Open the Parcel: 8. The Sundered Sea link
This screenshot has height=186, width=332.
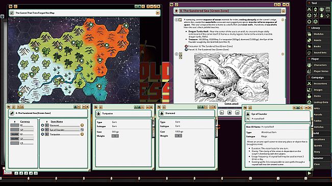209,50
